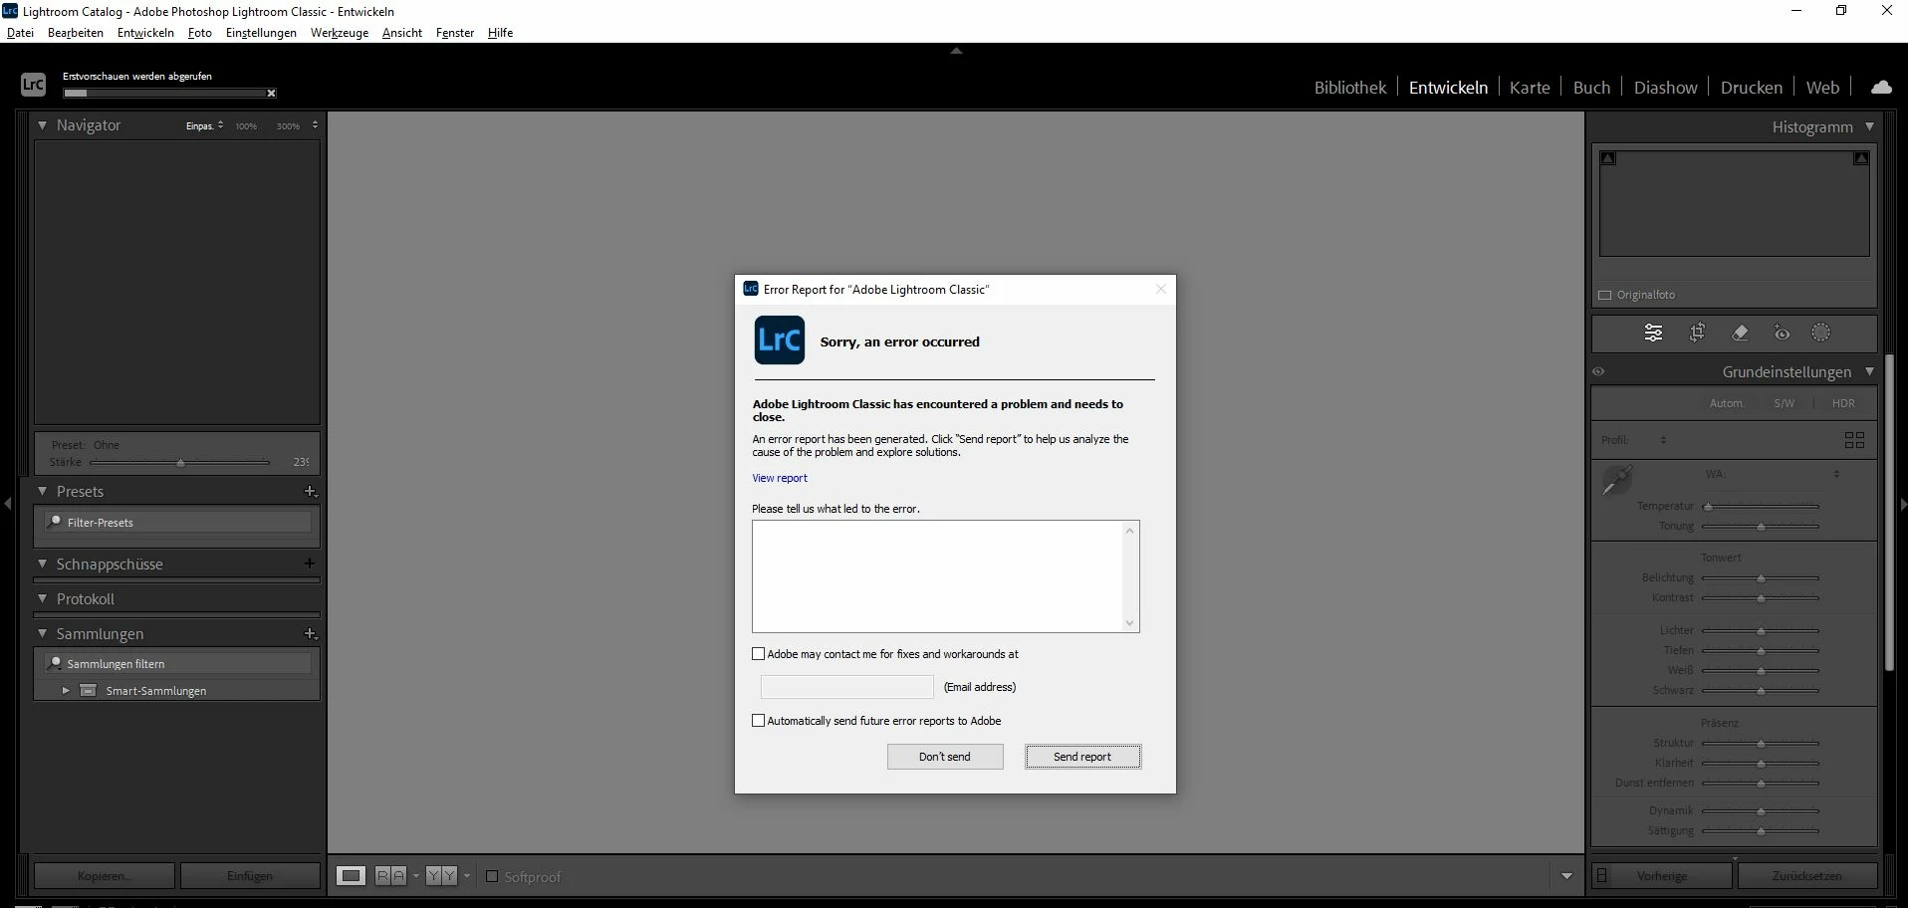1908x908 pixels.
Task: Open the Profil dropdown
Action: click(1663, 440)
